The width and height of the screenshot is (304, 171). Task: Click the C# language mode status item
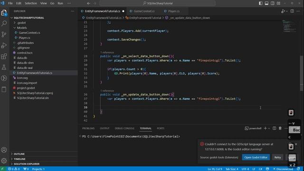click(x=260, y=169)
